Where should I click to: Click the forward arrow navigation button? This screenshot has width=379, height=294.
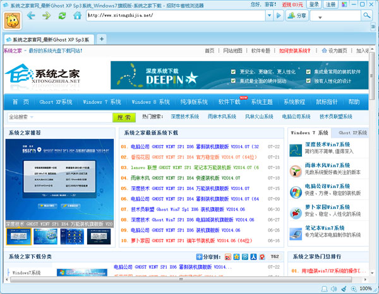(x=46, y=16)
